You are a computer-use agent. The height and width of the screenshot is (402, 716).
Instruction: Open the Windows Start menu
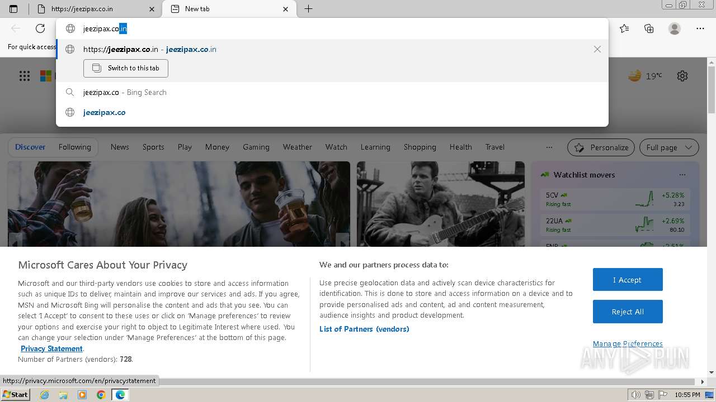[x=15, y=395]
